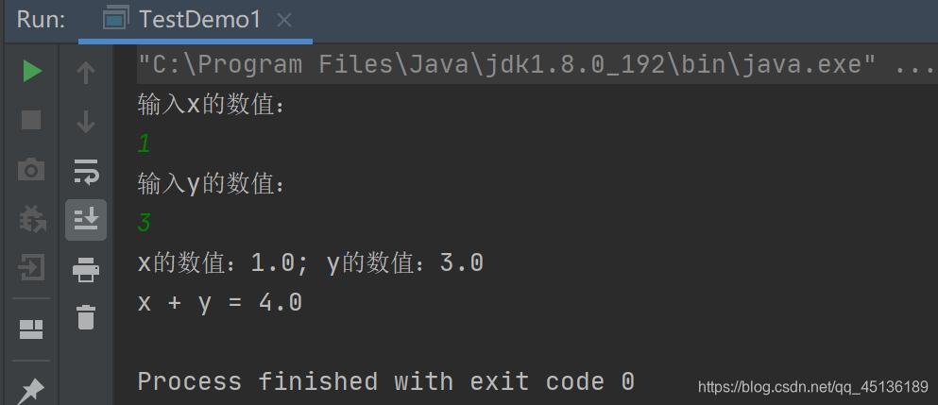Print the console output
This screenshot has width=938, height=405.
point(86,270)
